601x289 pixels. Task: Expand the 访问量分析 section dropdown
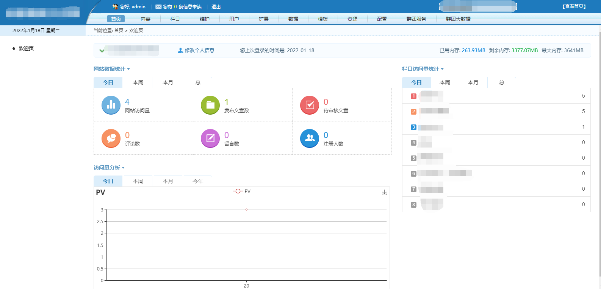pos(123,168)
